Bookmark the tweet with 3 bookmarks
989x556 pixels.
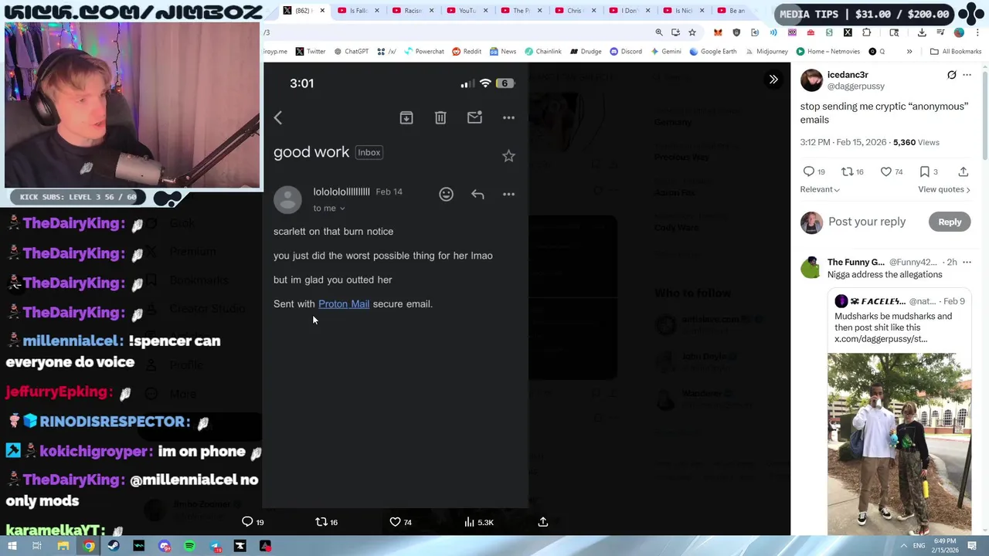click(929, 171)
